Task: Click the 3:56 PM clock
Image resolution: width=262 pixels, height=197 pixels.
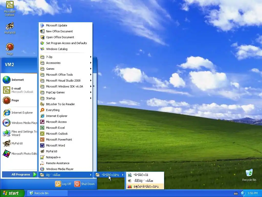Action: click(x=253, y=193)
